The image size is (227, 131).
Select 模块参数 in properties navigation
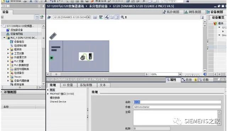coord(55,98)
